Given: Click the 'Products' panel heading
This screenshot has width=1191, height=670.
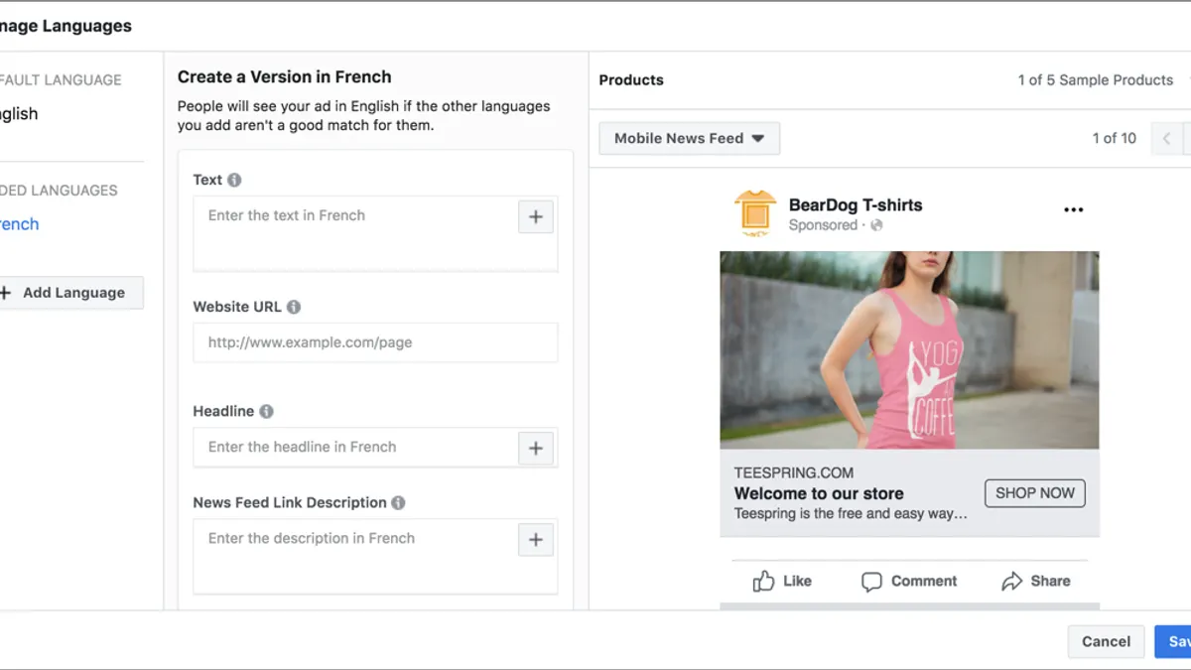Looking at the screenshot, I should pos(631,80).
